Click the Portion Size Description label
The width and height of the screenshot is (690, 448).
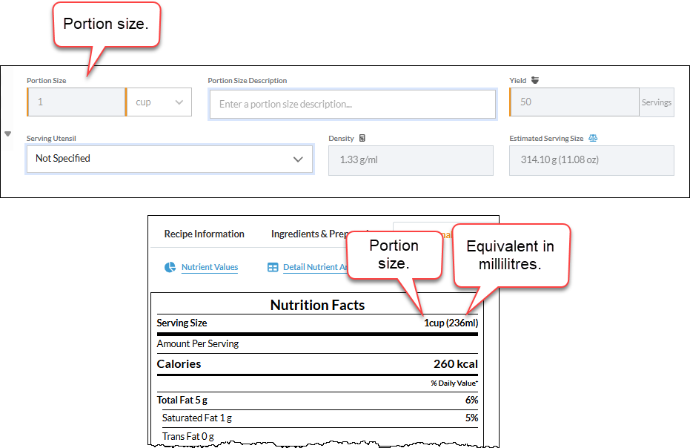click(248, 81)
